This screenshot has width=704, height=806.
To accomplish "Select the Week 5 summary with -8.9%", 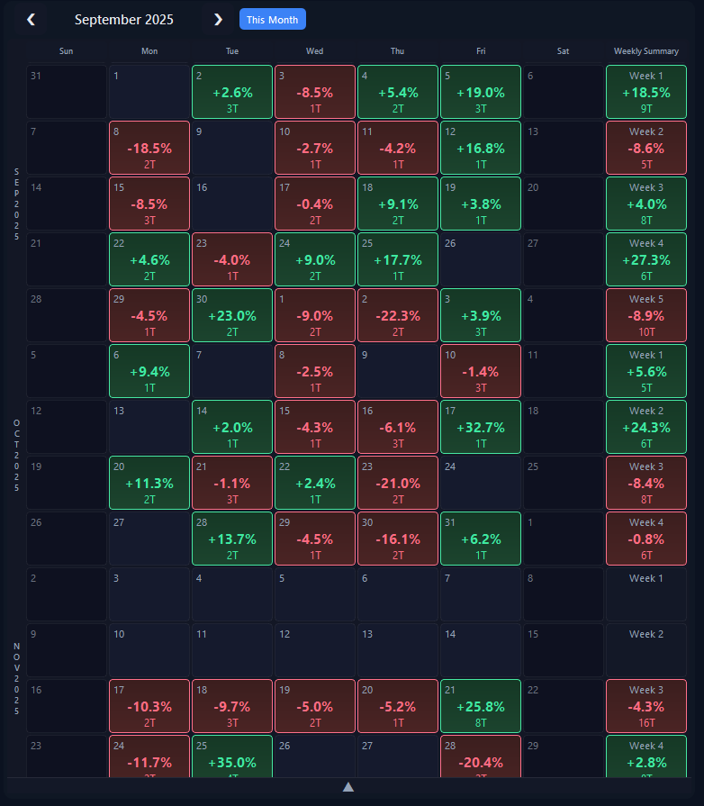I will [645, 314].
